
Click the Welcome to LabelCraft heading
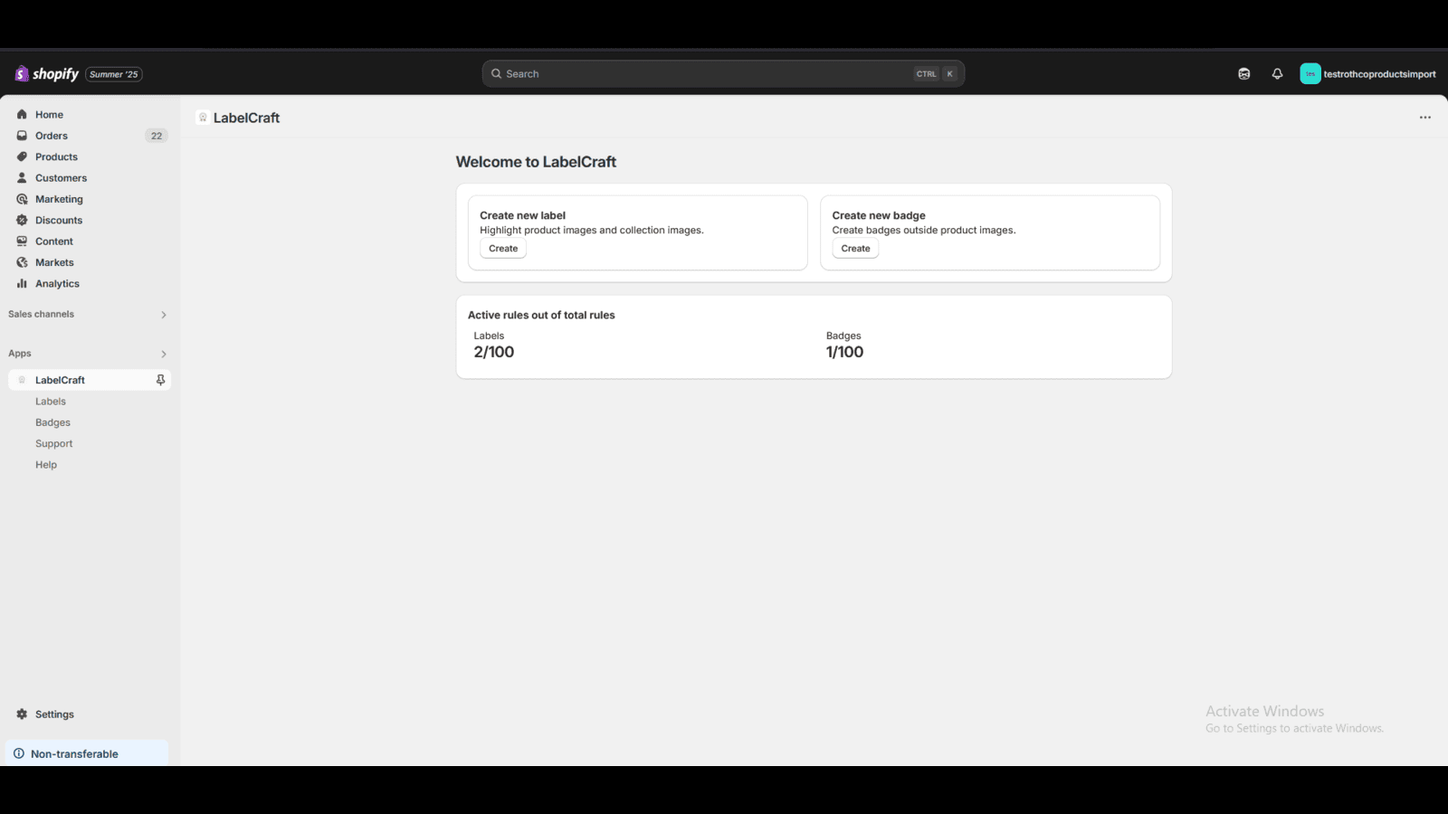(x=536, y=162)
